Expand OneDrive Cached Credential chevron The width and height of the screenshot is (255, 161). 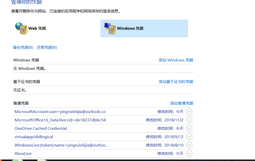coord(189,128)
